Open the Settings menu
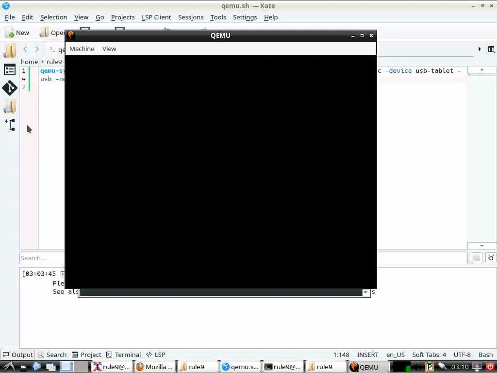Image resolution: width=497 pixels, height=373 pixels. 245,17
